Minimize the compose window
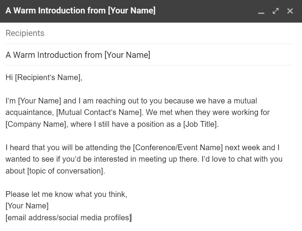This screenshot has width=302, height=231. [x=261, y=11]
